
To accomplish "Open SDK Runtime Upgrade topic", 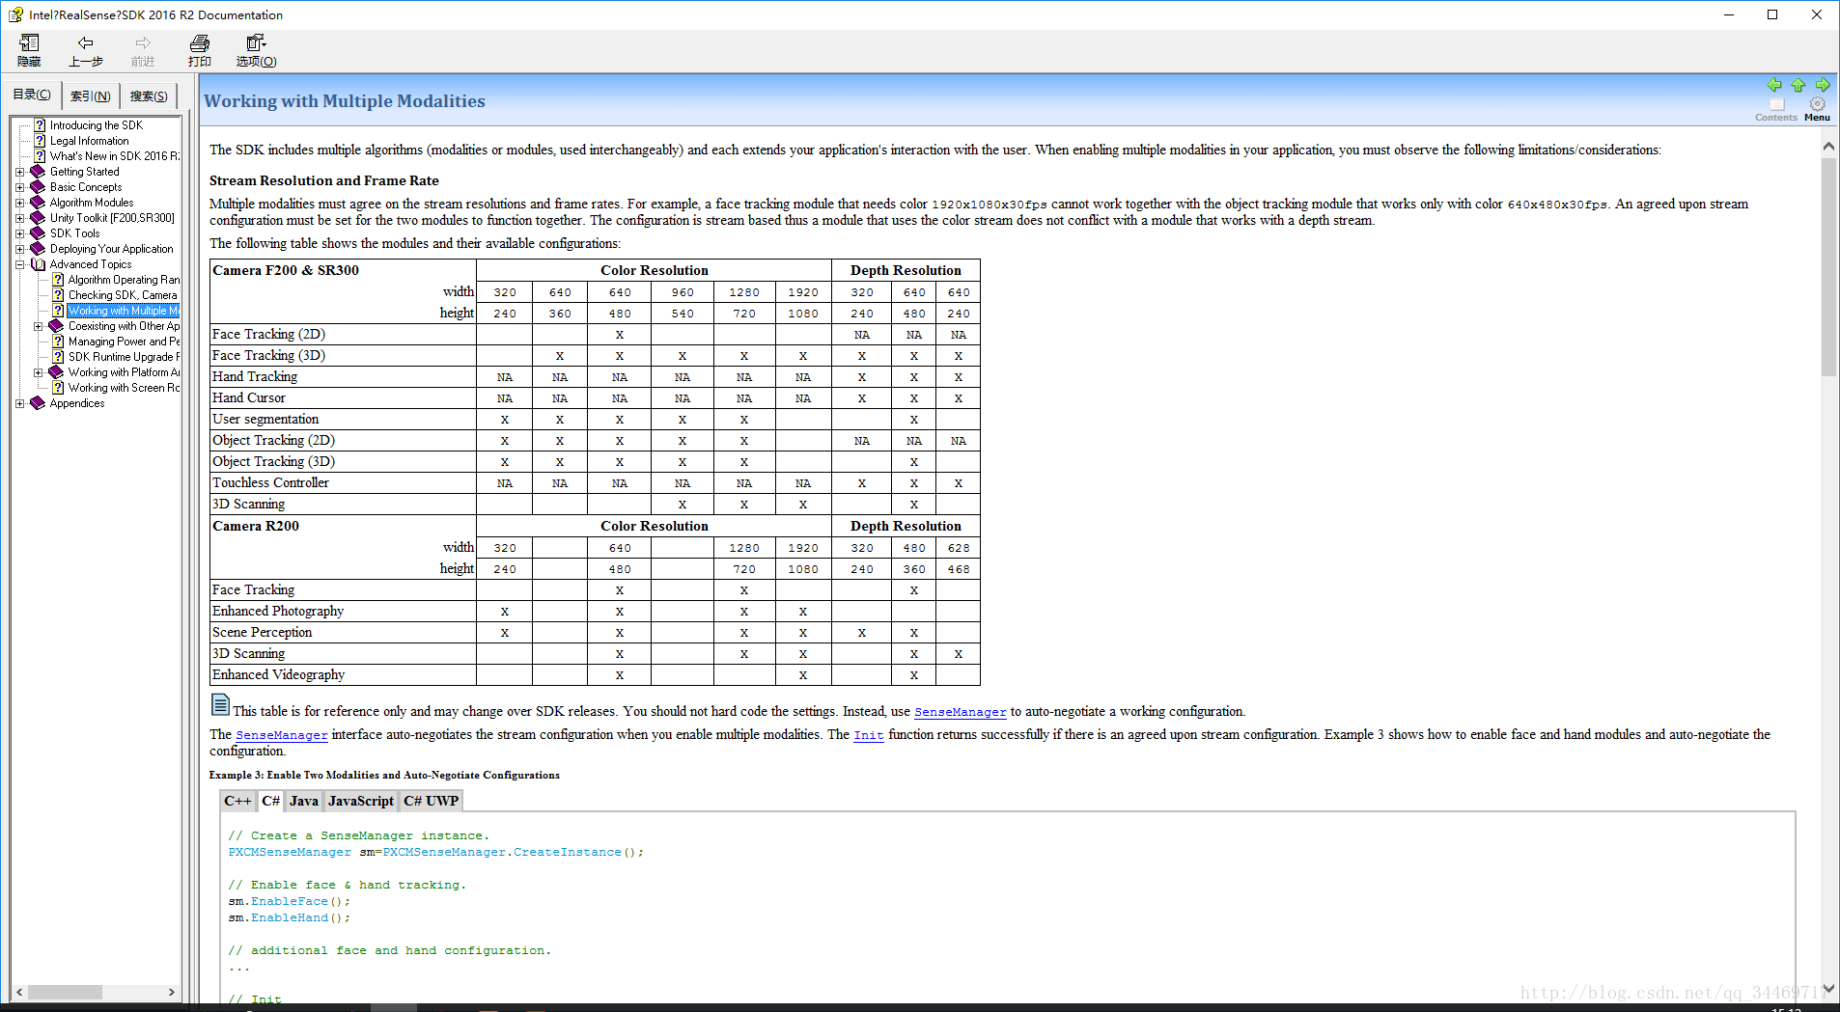I will click(124, 357).
